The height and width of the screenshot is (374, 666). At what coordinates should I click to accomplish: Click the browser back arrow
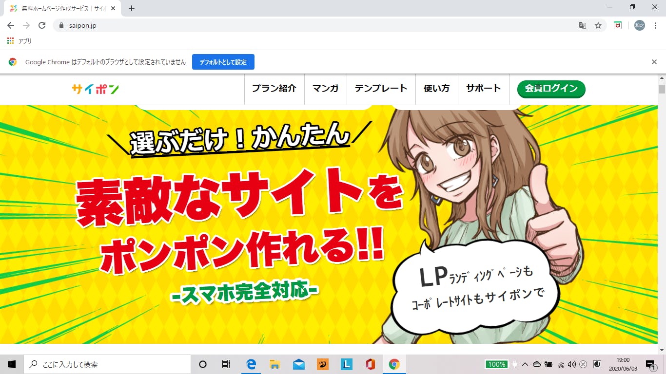pos(11,25)
